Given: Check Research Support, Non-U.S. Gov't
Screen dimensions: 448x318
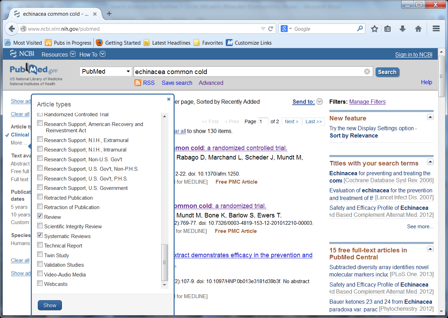Looking at the screenshot, I should pos(40,159).
